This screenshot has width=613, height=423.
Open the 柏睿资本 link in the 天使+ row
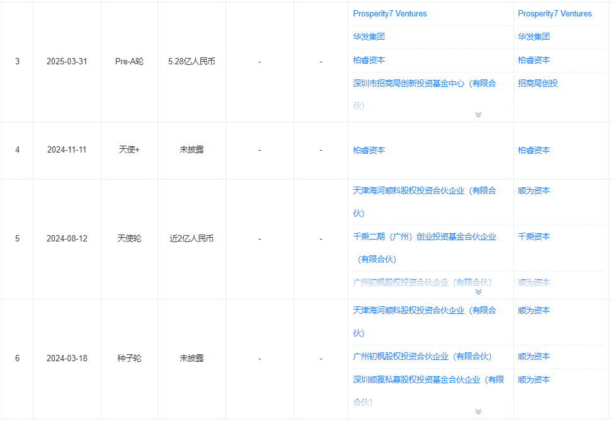tap(370, 150)
